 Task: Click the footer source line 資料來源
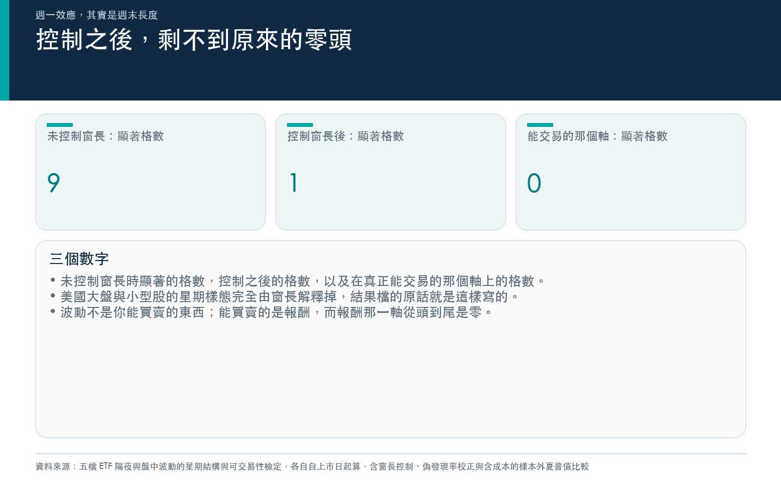312,467
